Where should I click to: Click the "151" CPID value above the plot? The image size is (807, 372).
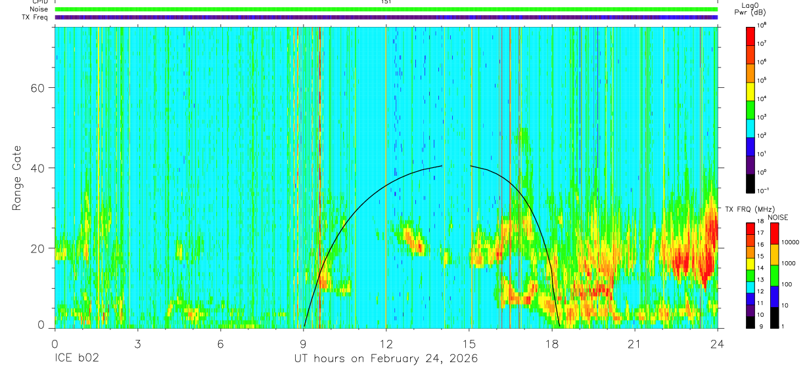pyautogui.click(x=386, y=2)
